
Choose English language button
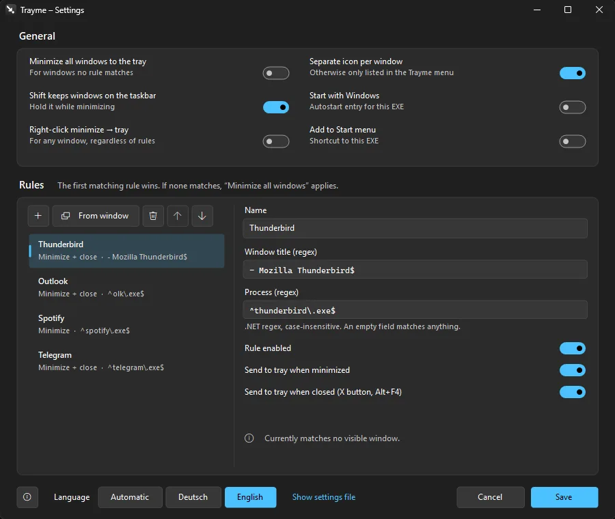(x=250, y=497)
